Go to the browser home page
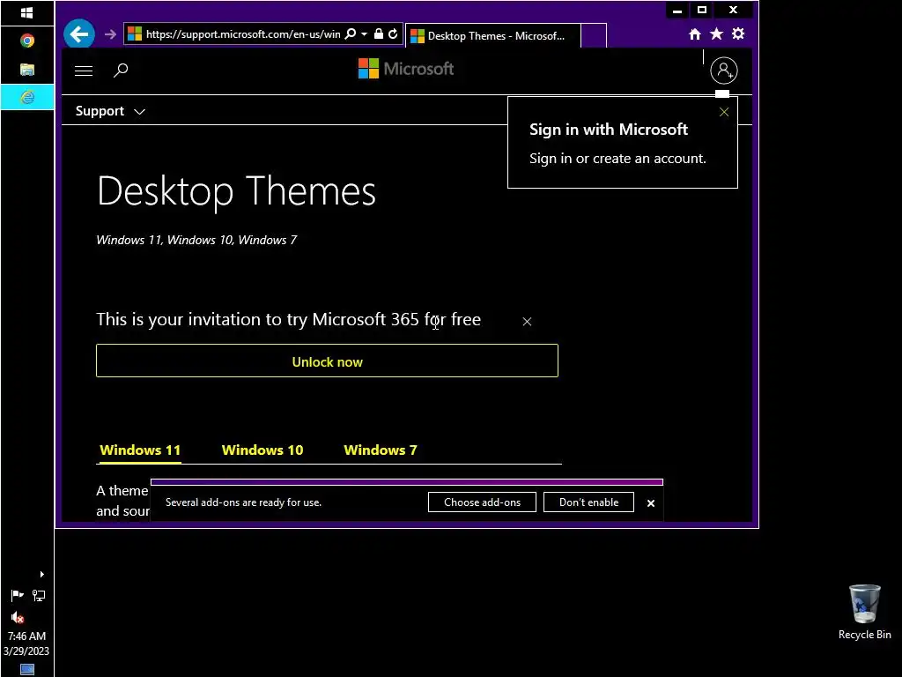The height and width of the screenshot is (677, 902). [695, 34]
